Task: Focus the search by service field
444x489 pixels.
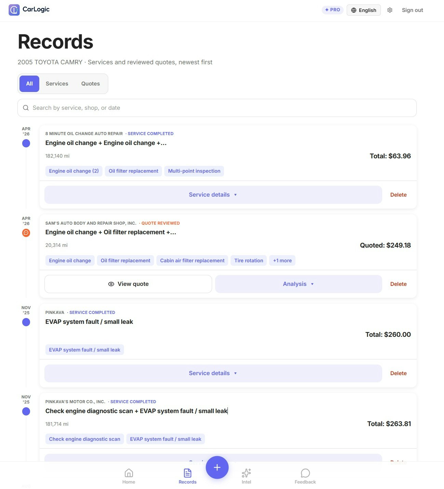Action: 217,108
